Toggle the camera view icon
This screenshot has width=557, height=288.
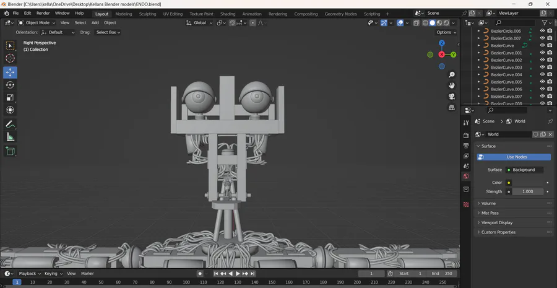(x=452, y=97)
